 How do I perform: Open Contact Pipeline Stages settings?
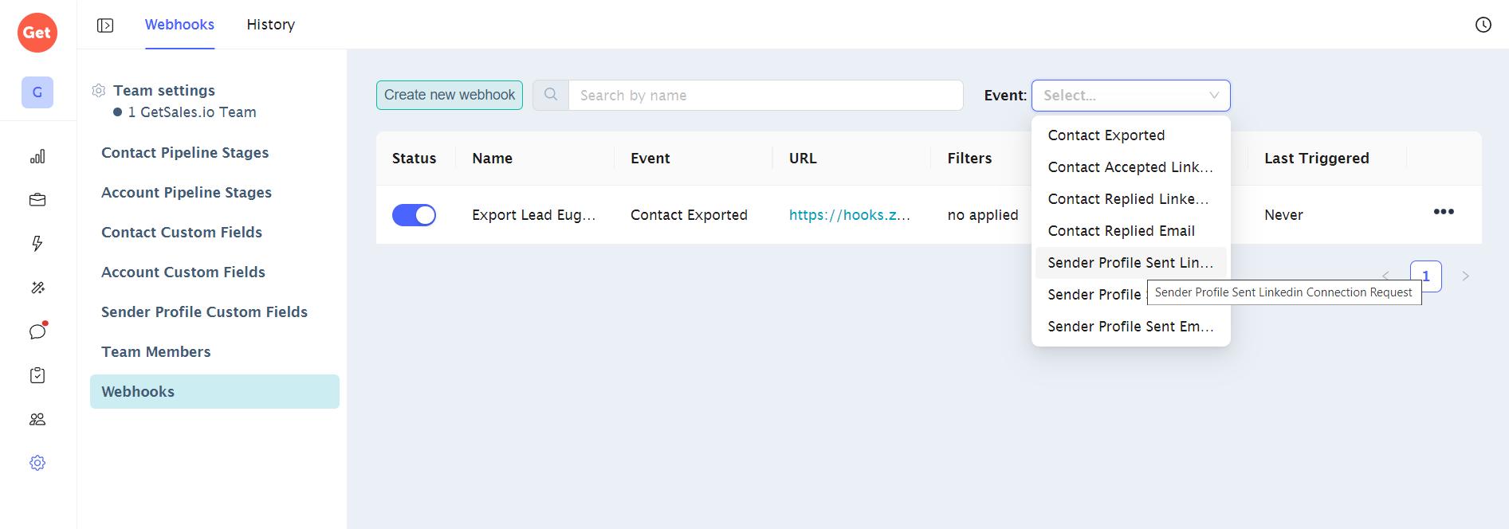coord(185,153)
